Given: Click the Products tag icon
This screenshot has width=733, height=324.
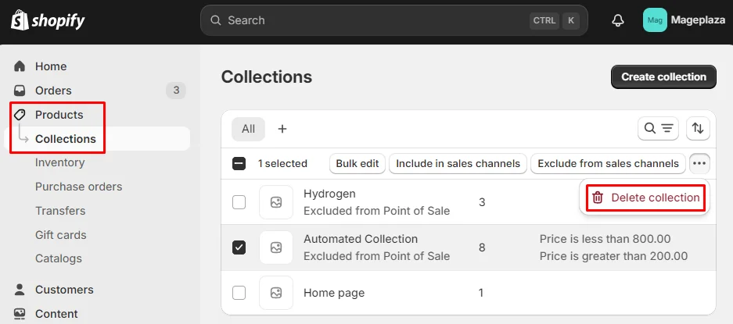Looking at the screenshot, I should [20, 115].
